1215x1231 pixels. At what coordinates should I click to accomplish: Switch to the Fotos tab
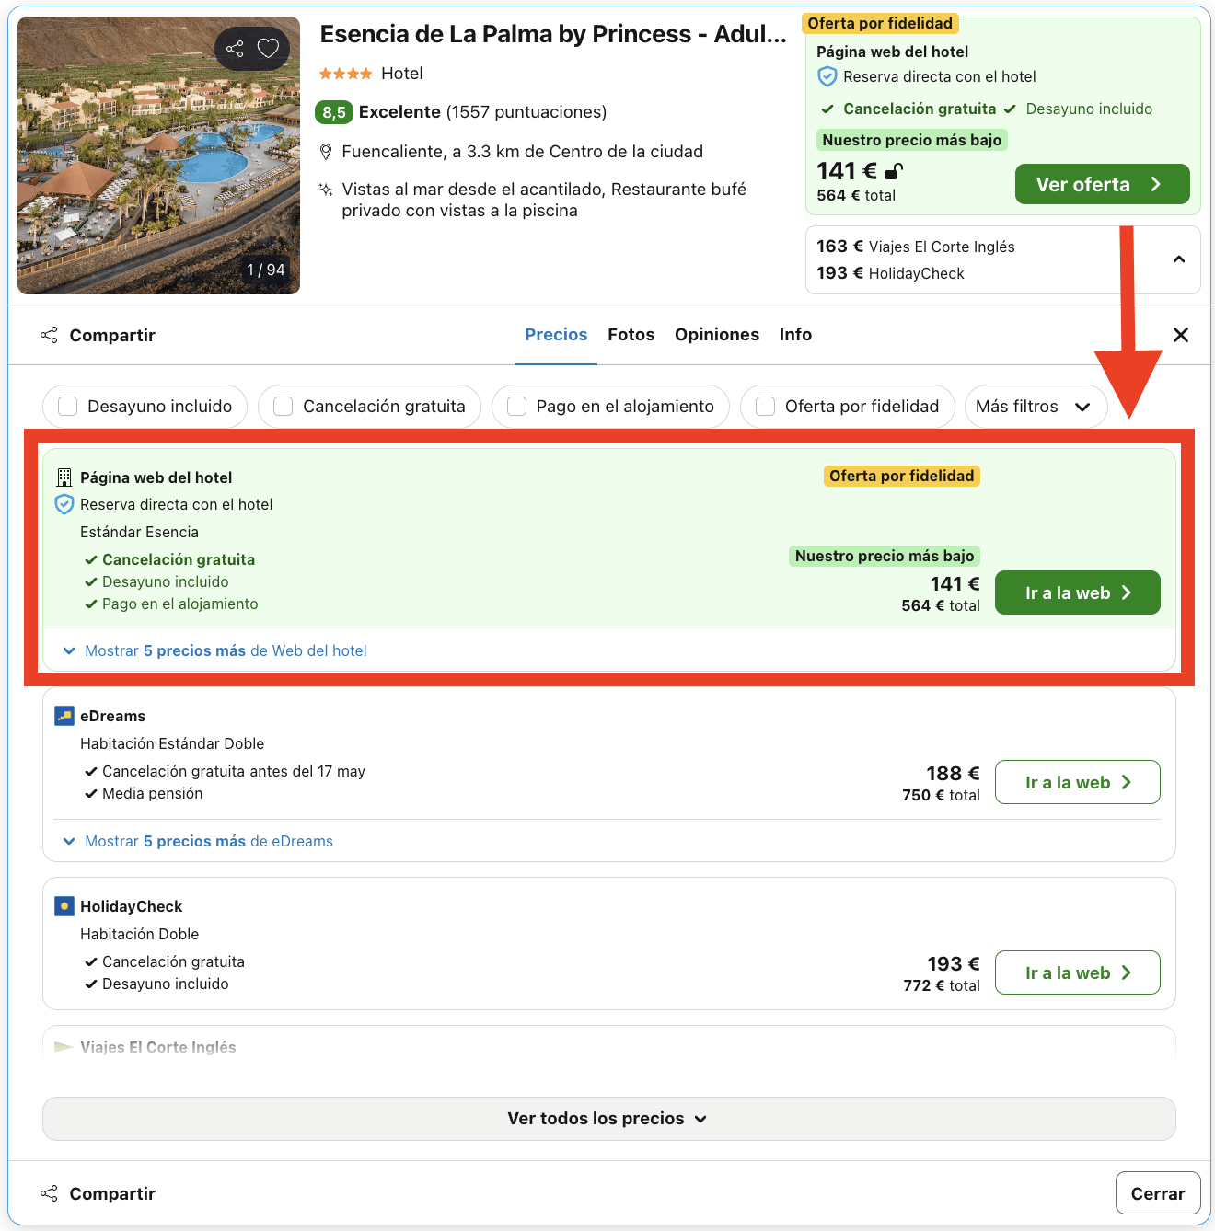point(631,334)
